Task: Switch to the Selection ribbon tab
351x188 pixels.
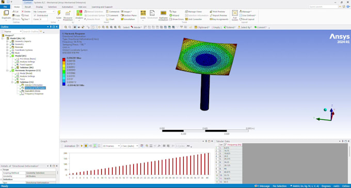Action: tap(52, 7)
